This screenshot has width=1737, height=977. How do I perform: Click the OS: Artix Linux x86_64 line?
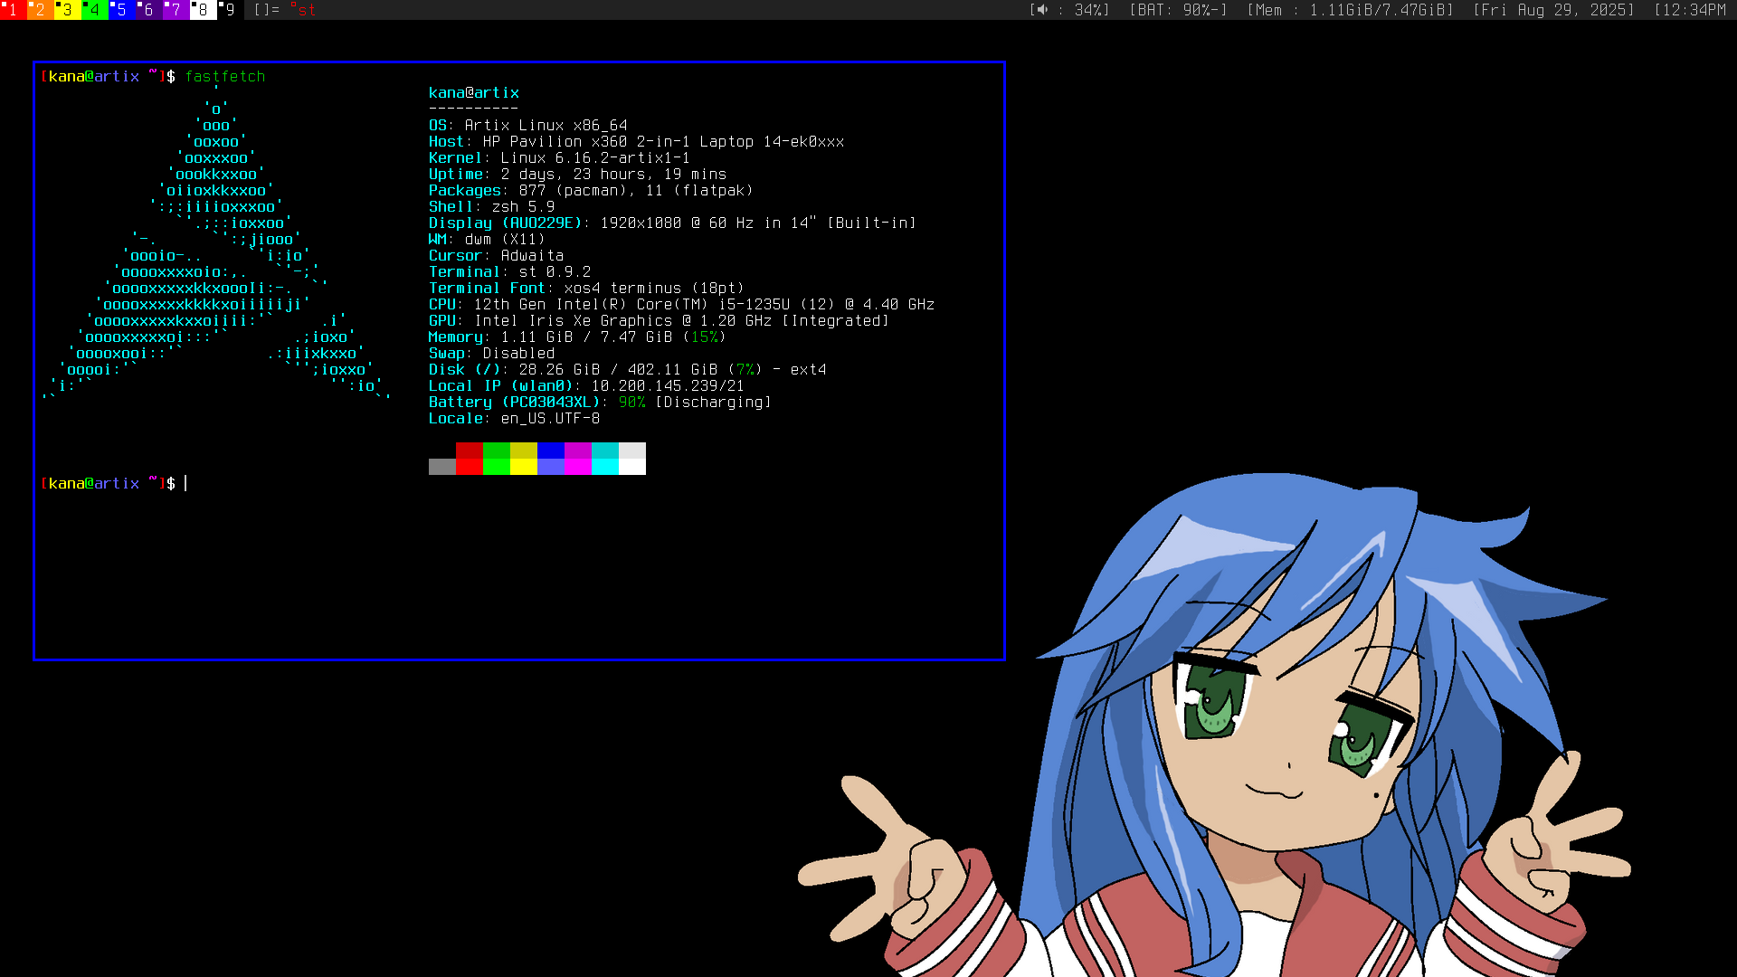(x=528, y=126)
